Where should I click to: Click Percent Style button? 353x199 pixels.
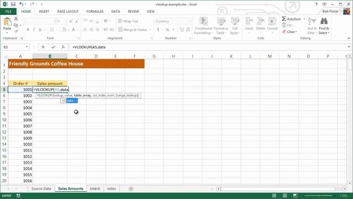168,29
